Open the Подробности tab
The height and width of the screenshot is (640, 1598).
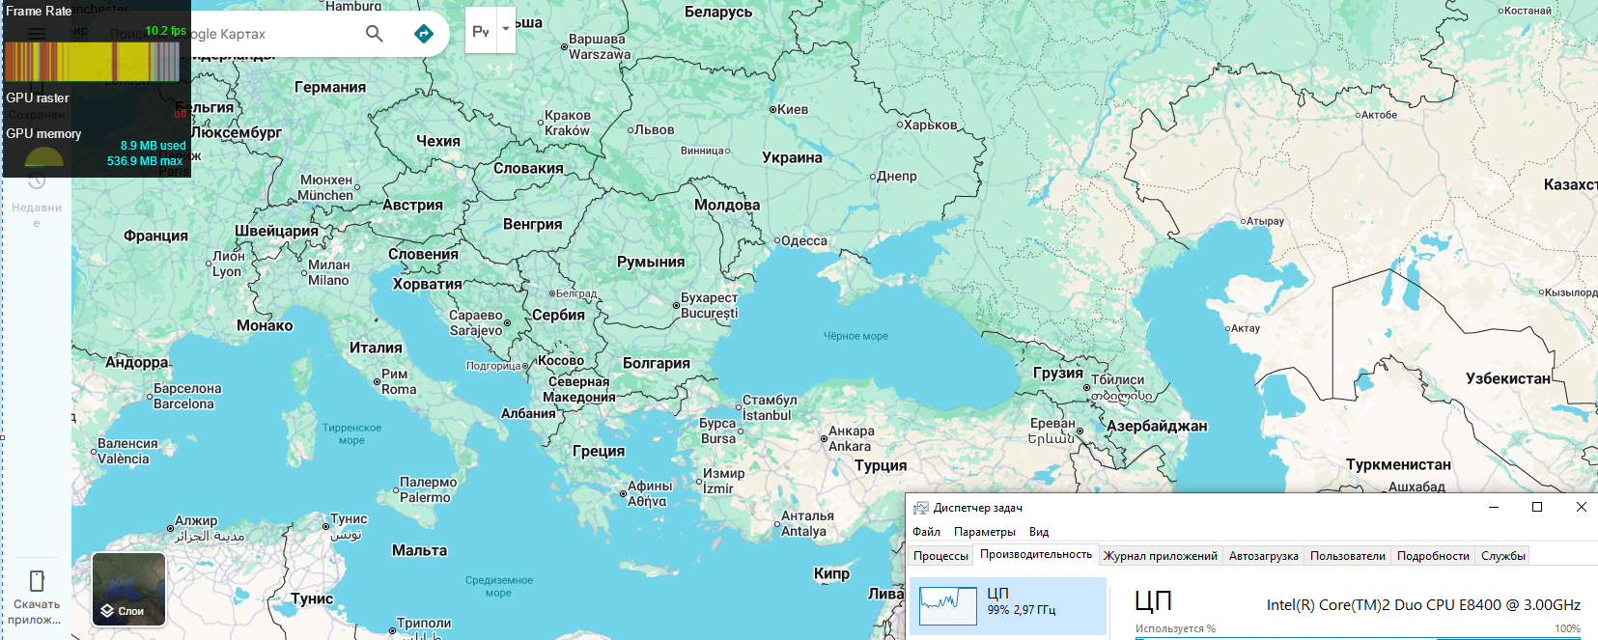pyautogui.click(x=1433, y=556)
